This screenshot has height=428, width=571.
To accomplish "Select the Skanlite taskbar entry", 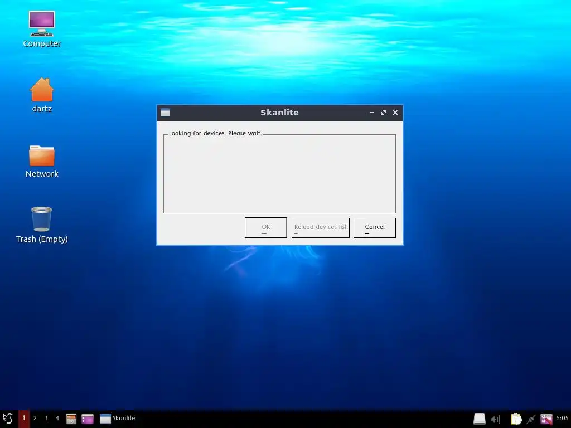I will click(118, 419).
